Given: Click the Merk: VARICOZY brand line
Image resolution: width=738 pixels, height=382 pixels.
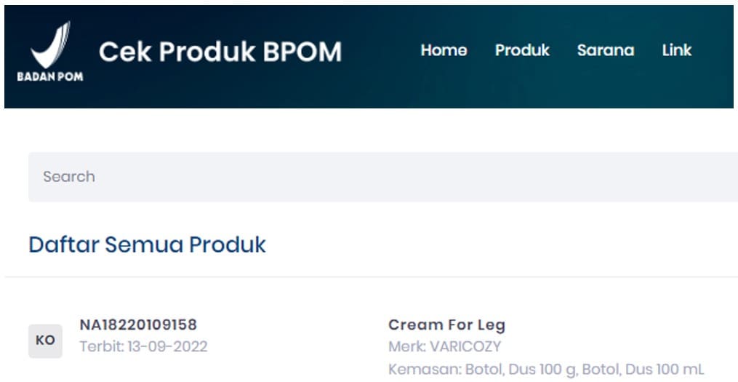Looking at the screenshot, I should click(444, 346).
